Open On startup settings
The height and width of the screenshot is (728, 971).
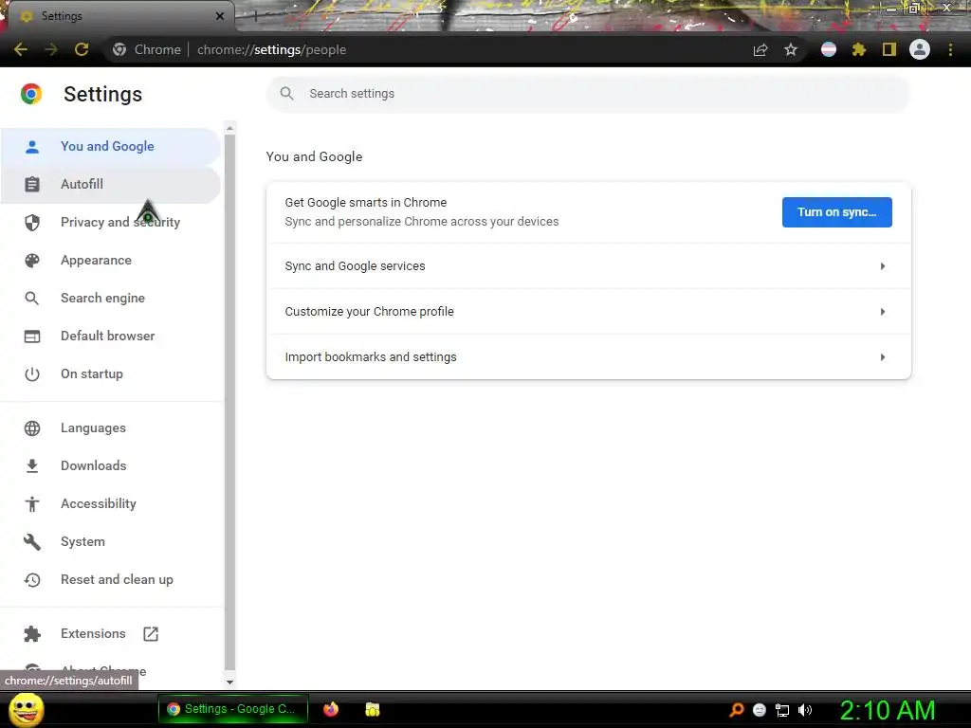click(x=110, y=373)
